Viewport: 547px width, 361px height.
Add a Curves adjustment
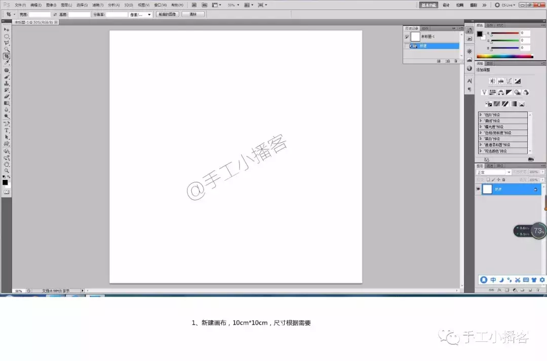[x=509, y=81]
